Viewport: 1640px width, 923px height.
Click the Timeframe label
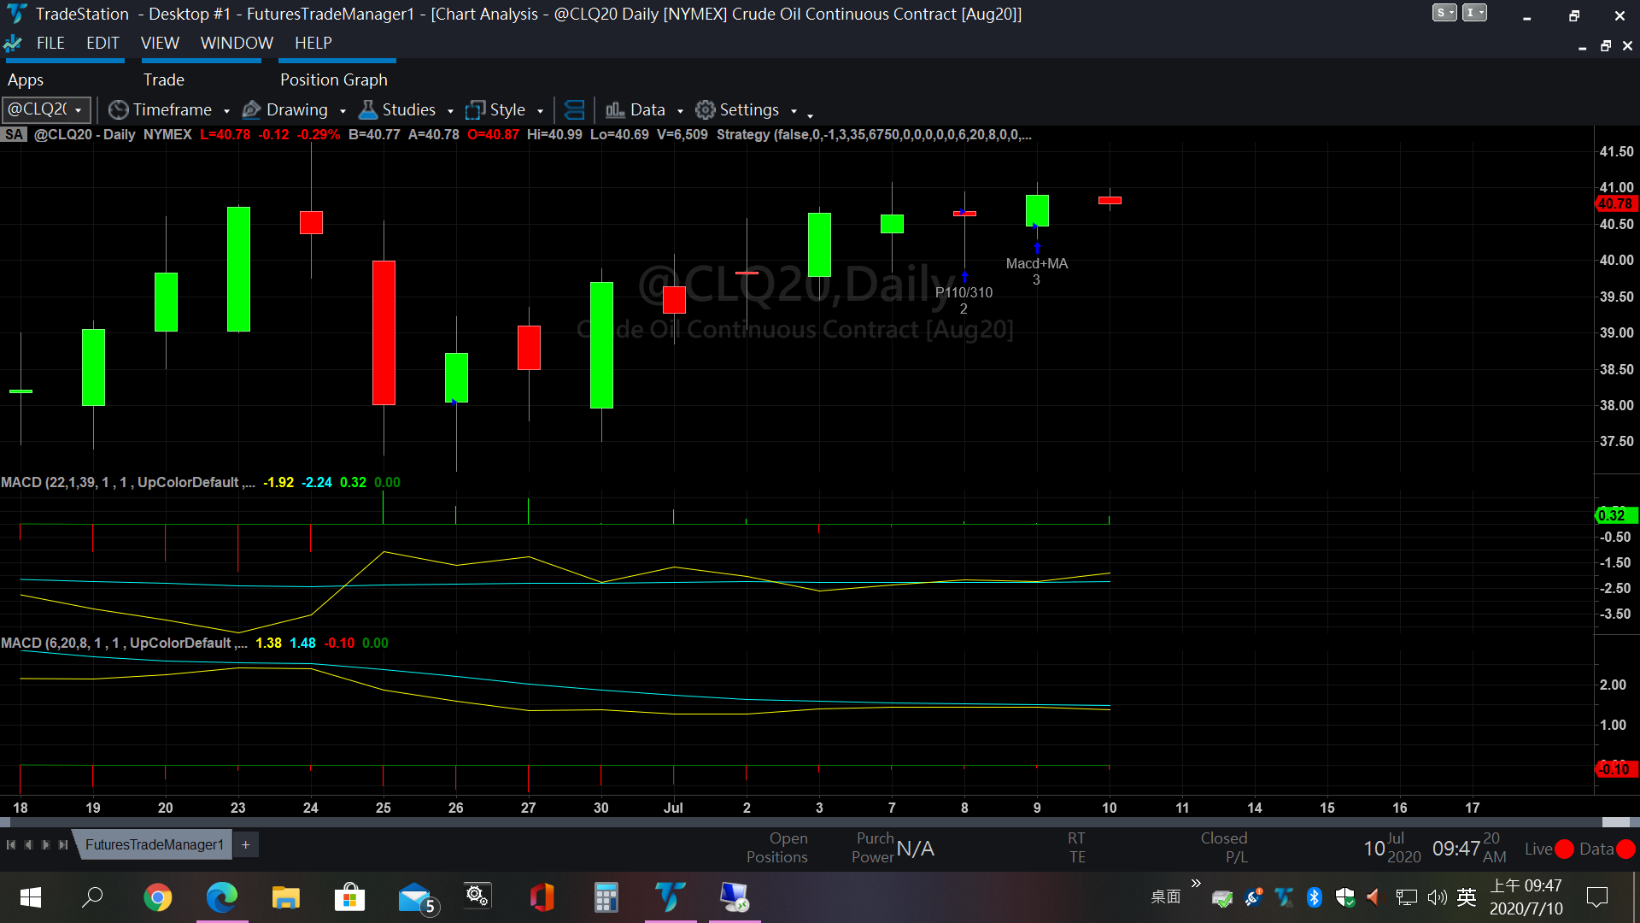[x=173, y=110]
